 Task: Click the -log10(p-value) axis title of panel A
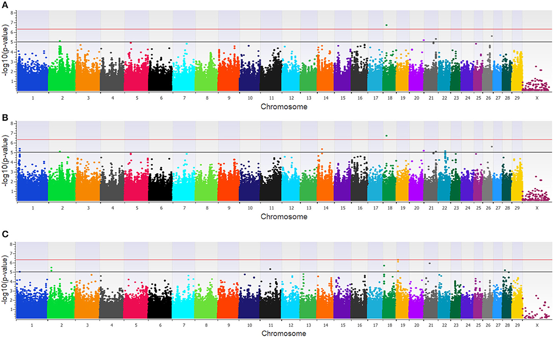[x=5, y=52]
